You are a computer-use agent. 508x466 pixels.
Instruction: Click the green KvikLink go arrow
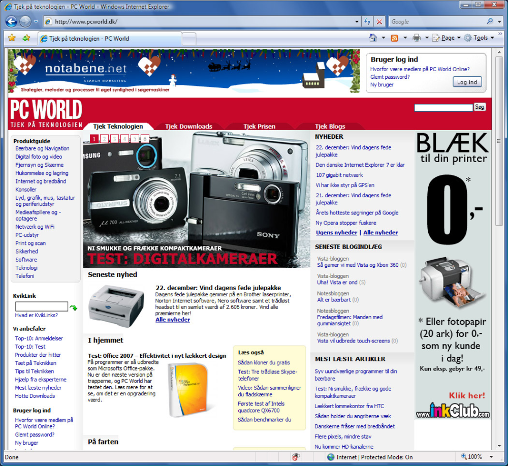tap(74, 307)
